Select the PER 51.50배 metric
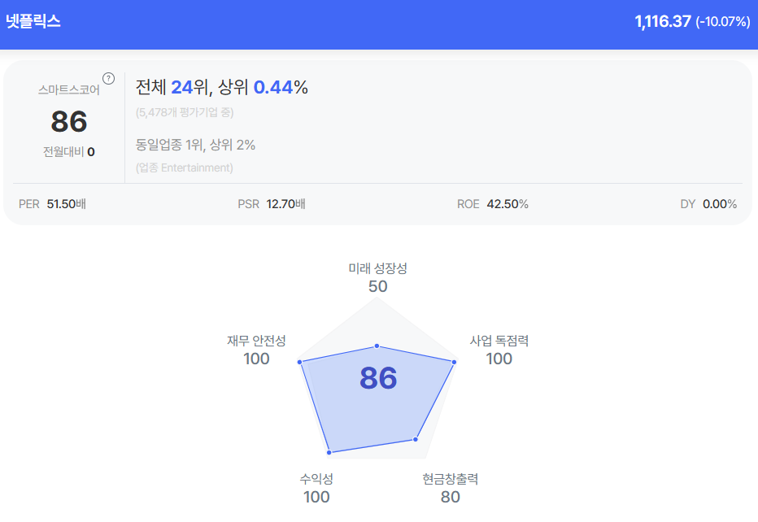 tap(52, 204)
